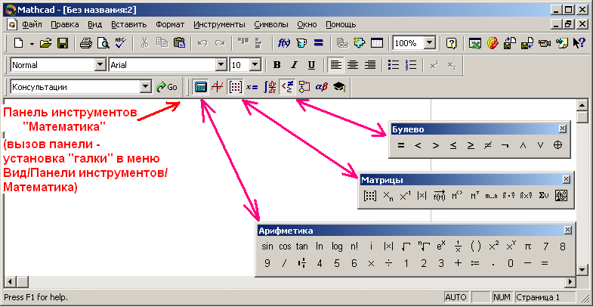593x307 pixels.
Task: Save the worksheet with the diskette icon
Action: pos(63,43)
